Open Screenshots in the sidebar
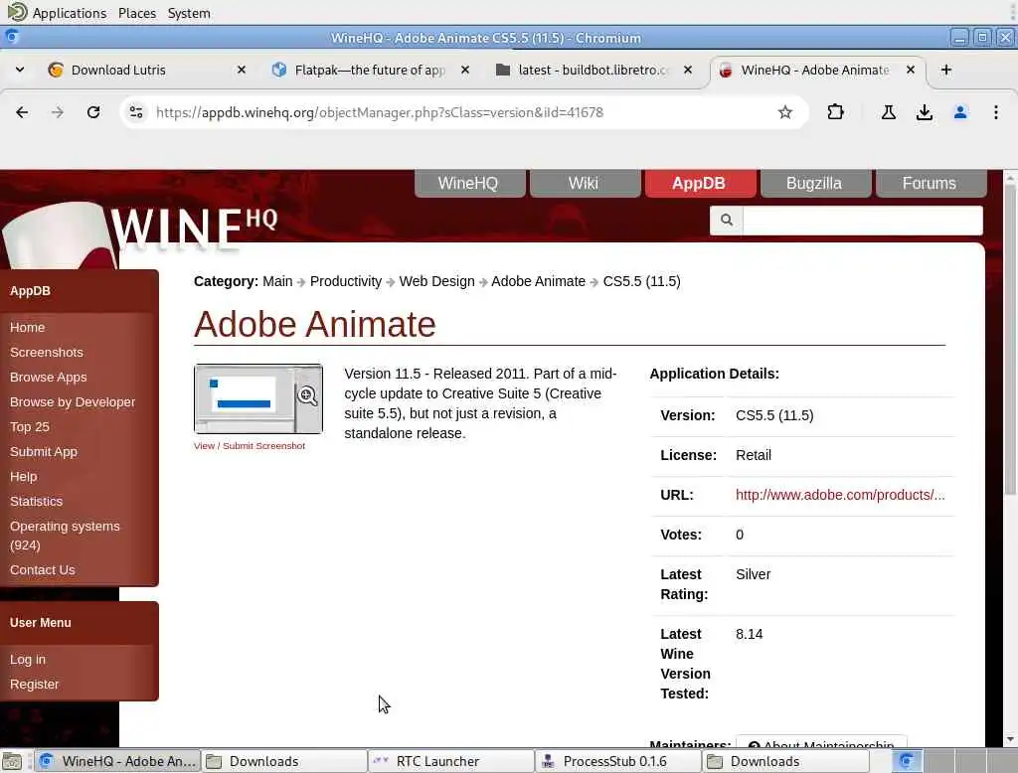 click(46, 352)
